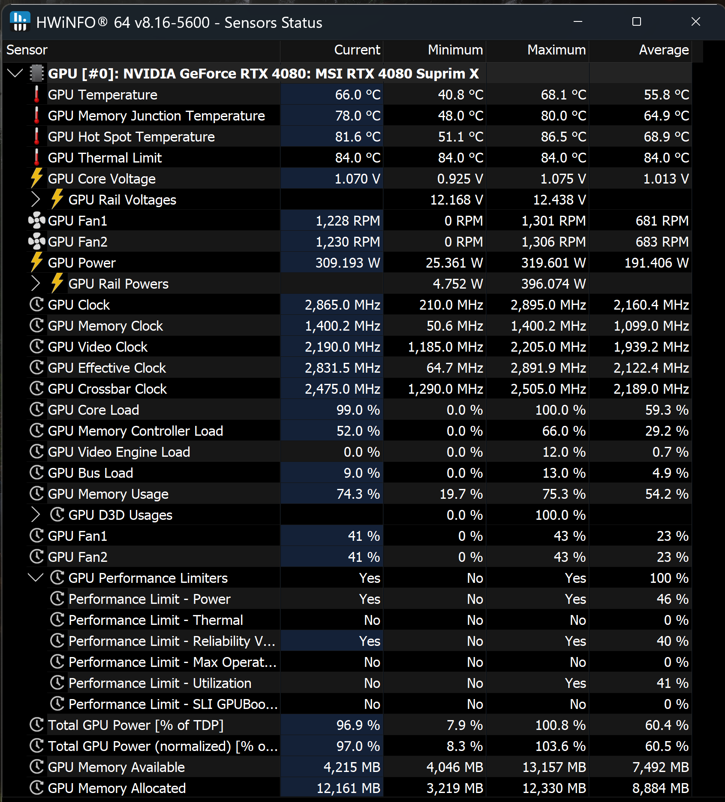The width and height of the screenshot is (725, 802).
Task: Click lightning bolt icon of GPU Rail Voltages
Action: [57, 199]
